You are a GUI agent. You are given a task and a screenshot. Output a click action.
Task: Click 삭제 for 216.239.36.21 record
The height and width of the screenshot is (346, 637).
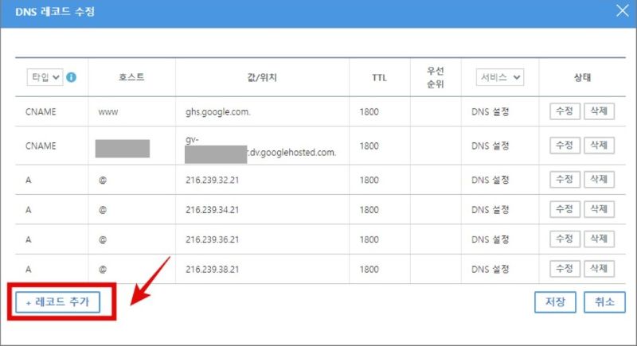pyautogui.click(x=599, y=239)
